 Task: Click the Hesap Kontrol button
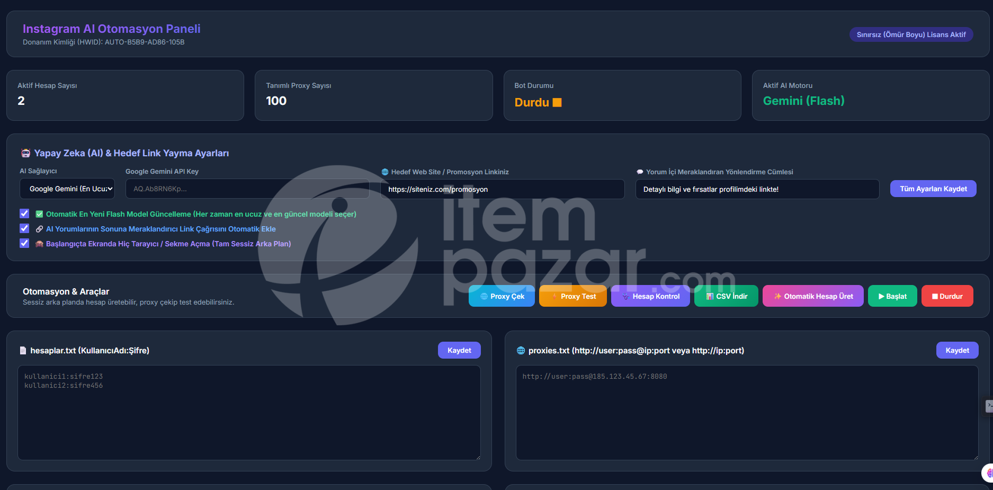pyautogui.click(x=650, y=296)
